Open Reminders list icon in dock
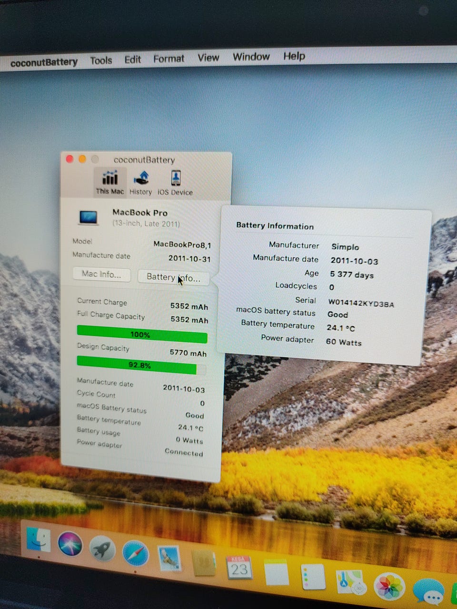This screenshot has height=609, width=457. pyautogui.click(x=313, y=577)
